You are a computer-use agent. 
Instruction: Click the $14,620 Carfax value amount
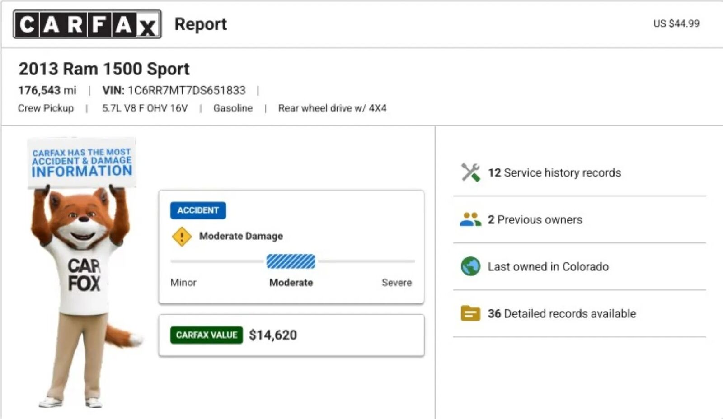point(273,335)
